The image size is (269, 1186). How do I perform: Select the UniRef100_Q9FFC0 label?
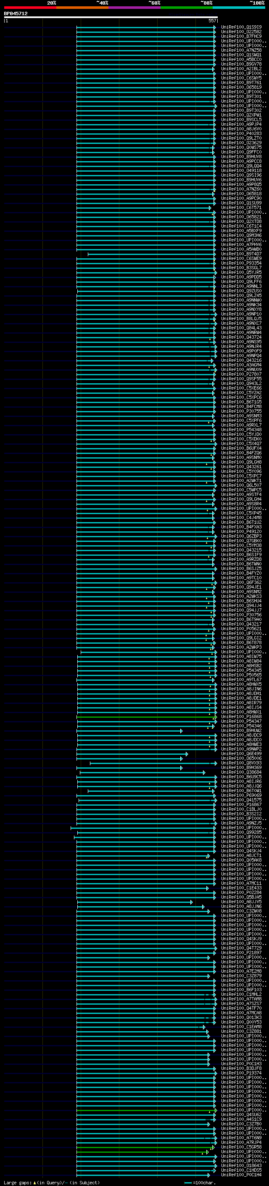point(241,152)
